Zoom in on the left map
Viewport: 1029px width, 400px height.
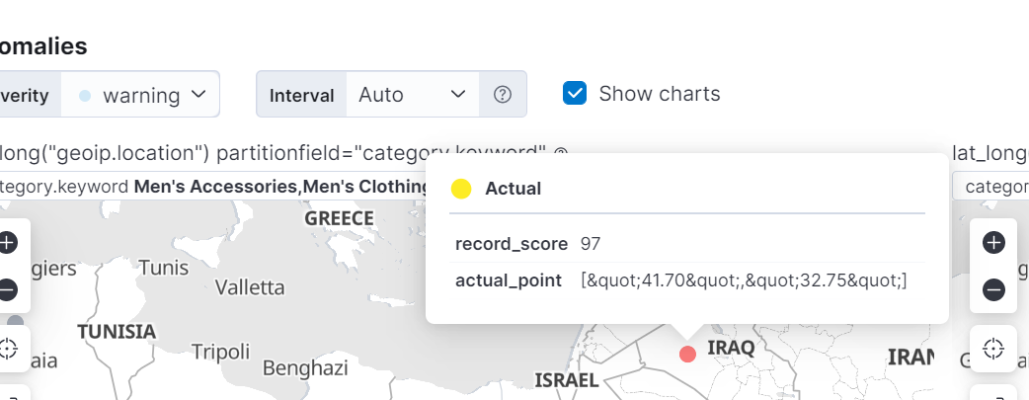pyautogui.click(x=8, y=242)
